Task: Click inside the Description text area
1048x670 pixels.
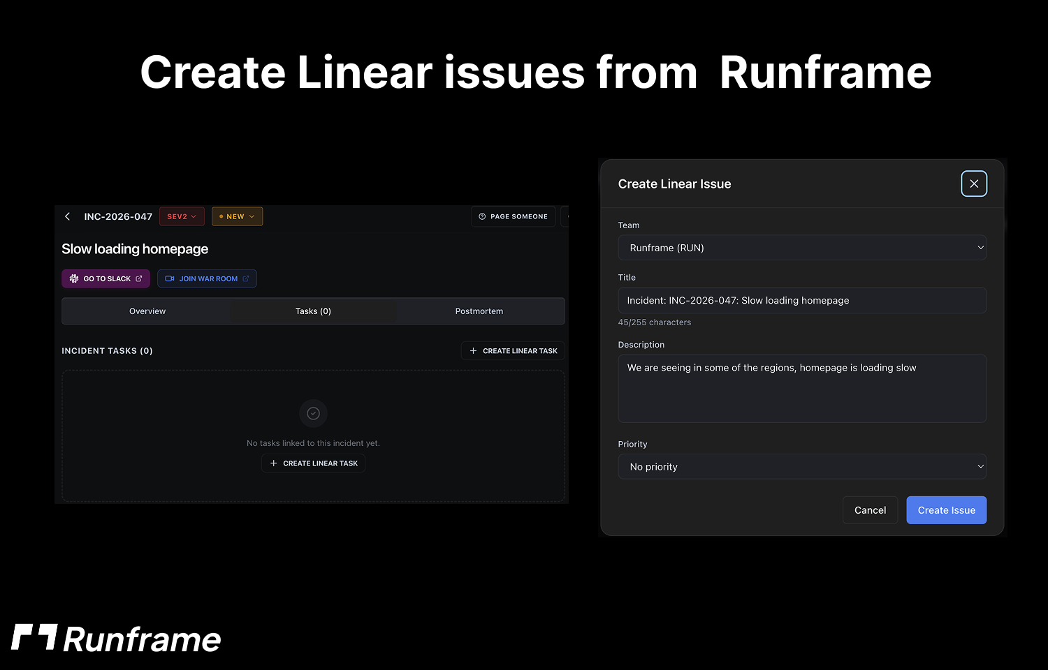Action: coord(802,388)
